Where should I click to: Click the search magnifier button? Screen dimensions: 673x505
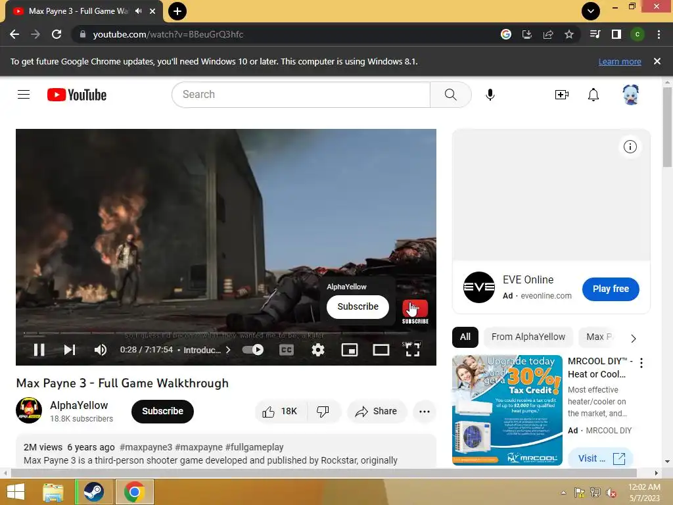tap(450, 95)
